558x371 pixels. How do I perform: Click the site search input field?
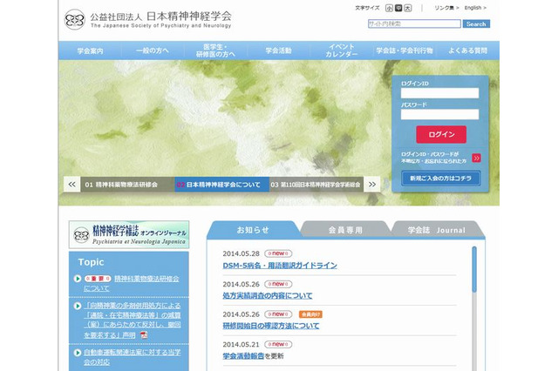[414, 24]
